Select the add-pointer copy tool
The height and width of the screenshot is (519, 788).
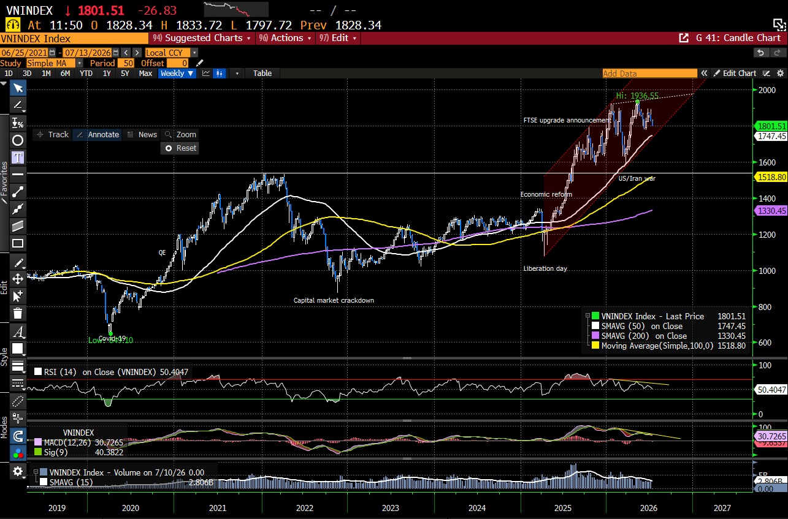(x=18, y=296)
